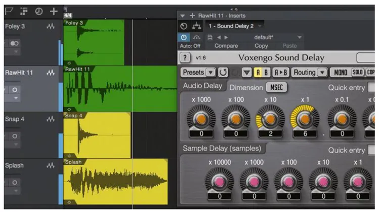Click the Presets button in Voxengo
Screen dimensions: 379x212
pyautogui.click(x=194, y=73)
